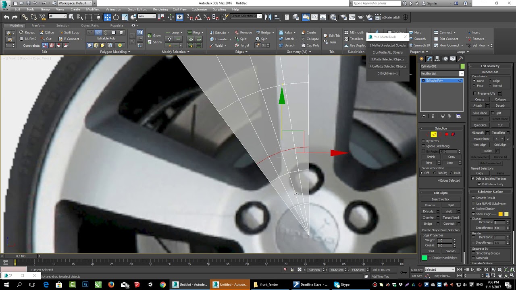Click the Selection Lock toggle icon

[292, 269]
